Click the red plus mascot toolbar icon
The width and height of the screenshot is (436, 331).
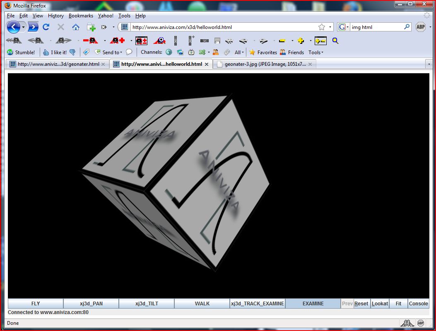tap(117, 41)
